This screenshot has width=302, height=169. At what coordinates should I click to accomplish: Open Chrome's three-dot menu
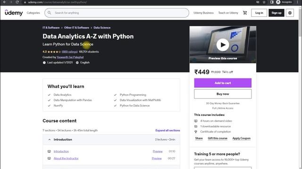[x=297, y=2]
